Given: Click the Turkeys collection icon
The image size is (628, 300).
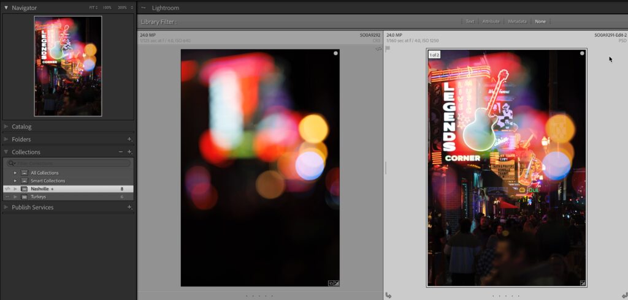Looking at the screenshot, I should [x=25, y=197].
